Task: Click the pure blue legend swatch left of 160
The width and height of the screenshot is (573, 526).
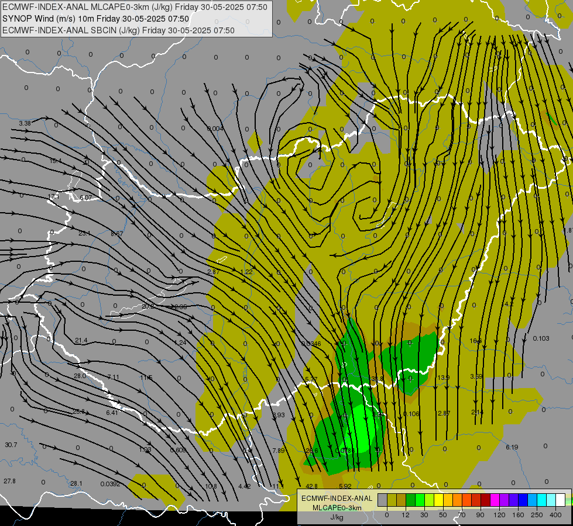Action: click(523, 500)
